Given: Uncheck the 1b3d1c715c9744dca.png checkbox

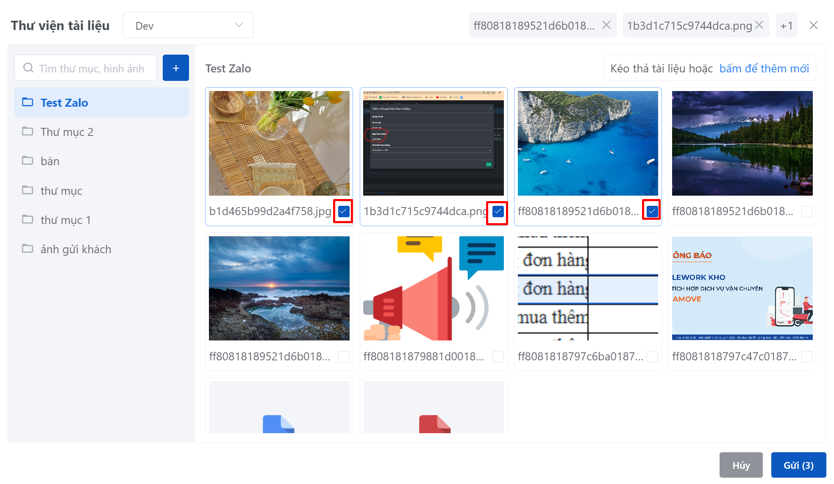Looking at the screenshot, I should click(498, 211).
